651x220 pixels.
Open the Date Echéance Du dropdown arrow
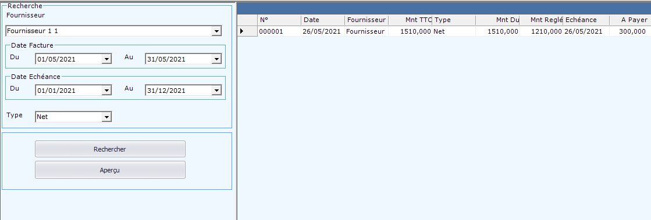pos(106,91)
